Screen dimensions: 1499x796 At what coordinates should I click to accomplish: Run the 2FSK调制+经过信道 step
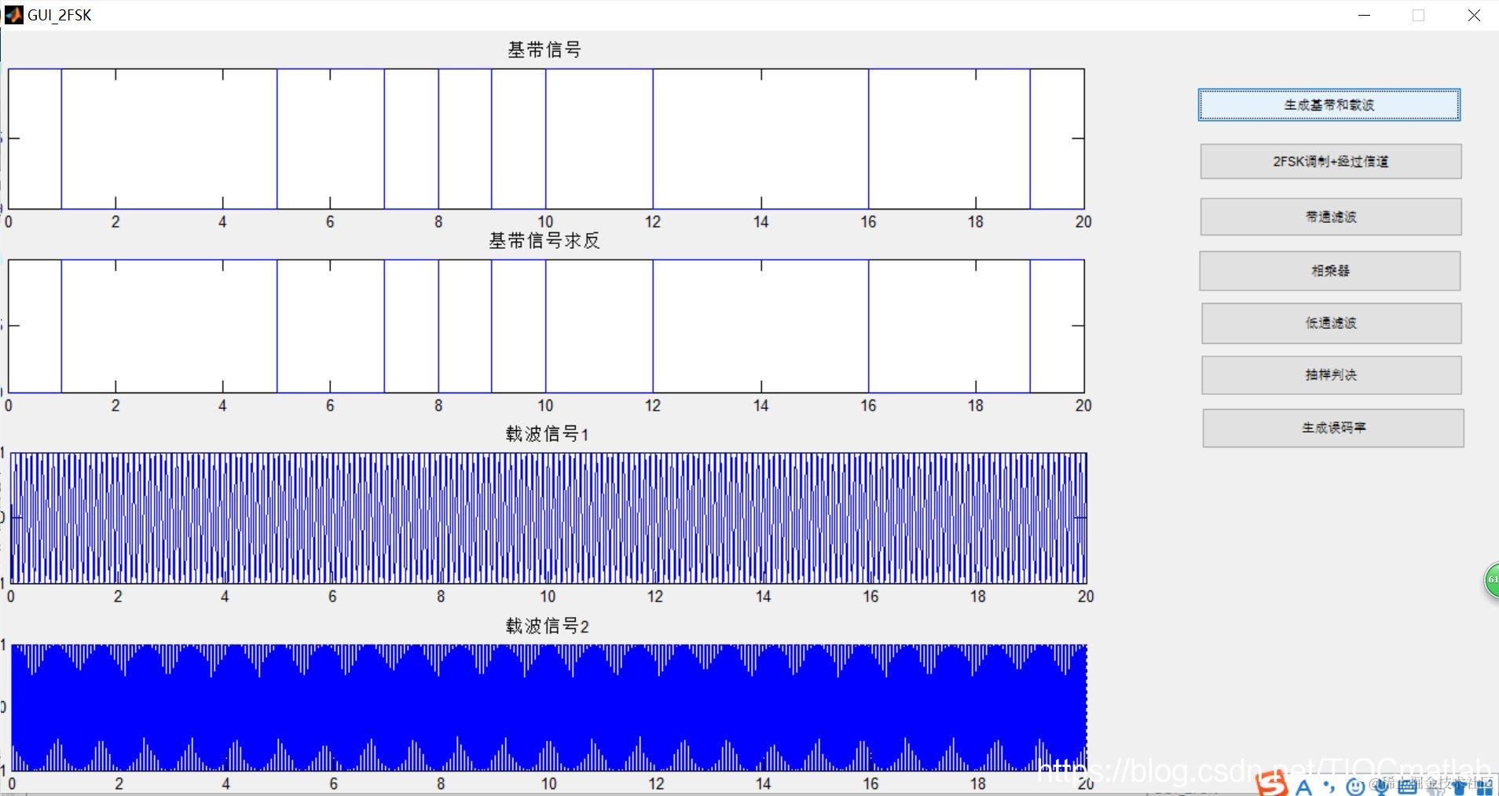pos(1331,162)
